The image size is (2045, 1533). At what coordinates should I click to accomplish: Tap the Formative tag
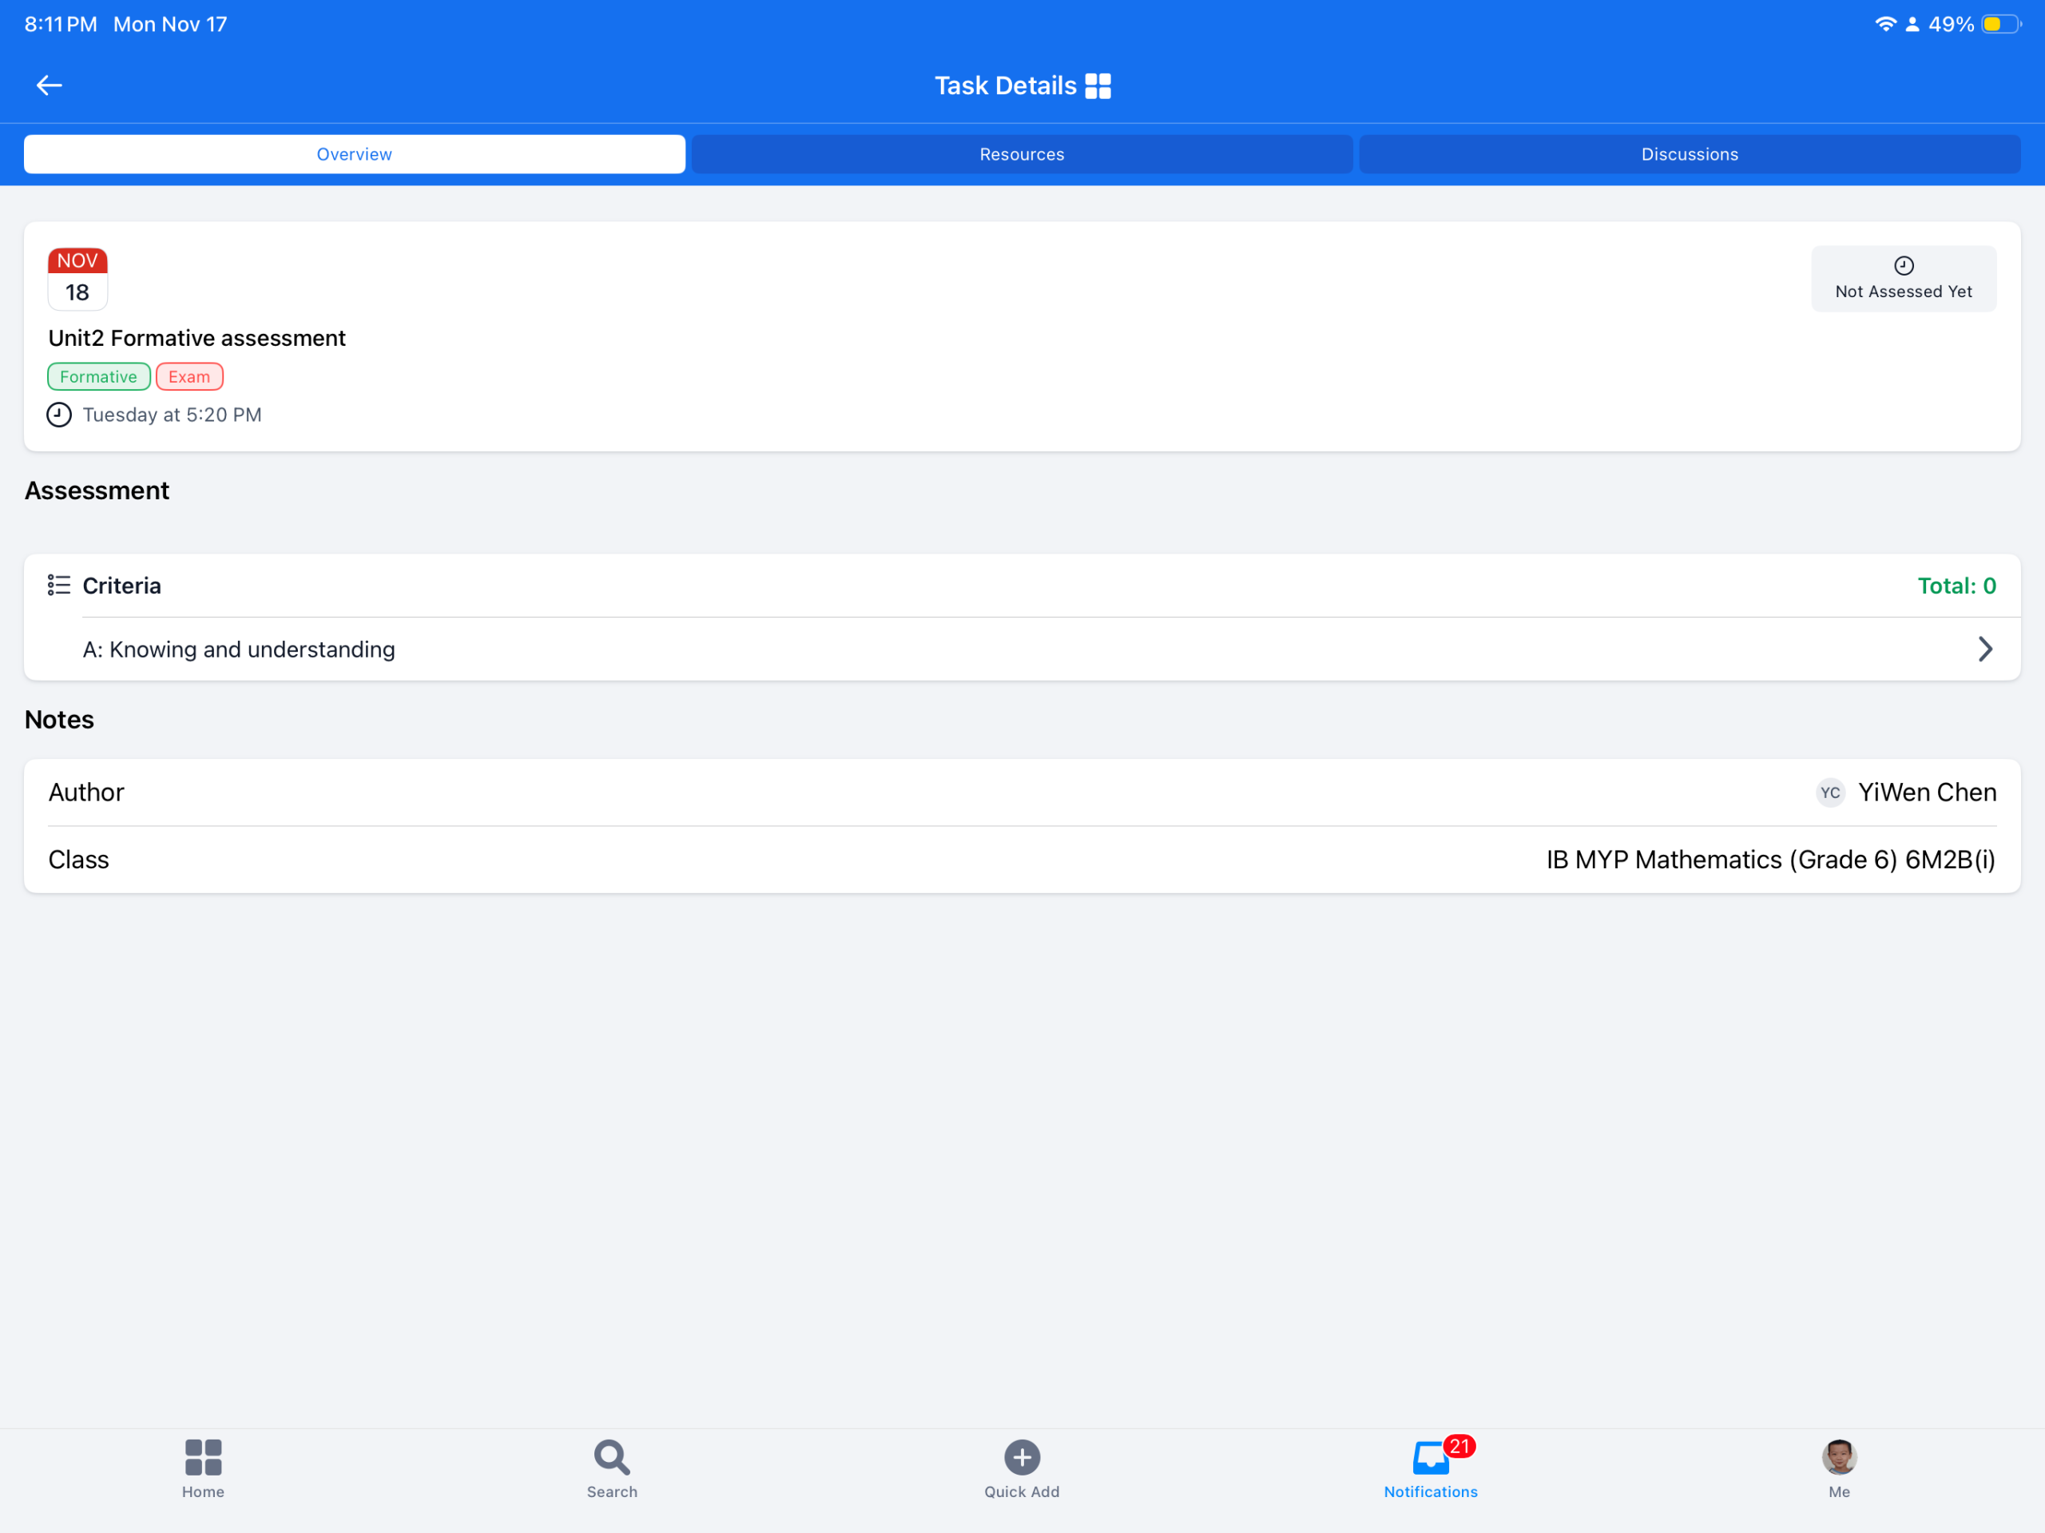coord(98,376)
